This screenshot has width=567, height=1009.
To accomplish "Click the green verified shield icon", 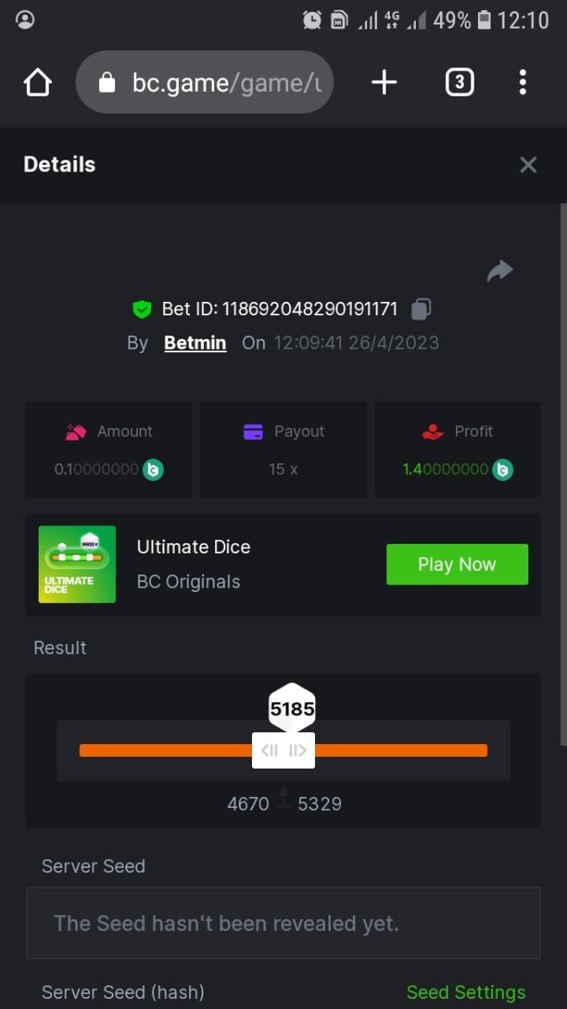I will coord(142,309).
